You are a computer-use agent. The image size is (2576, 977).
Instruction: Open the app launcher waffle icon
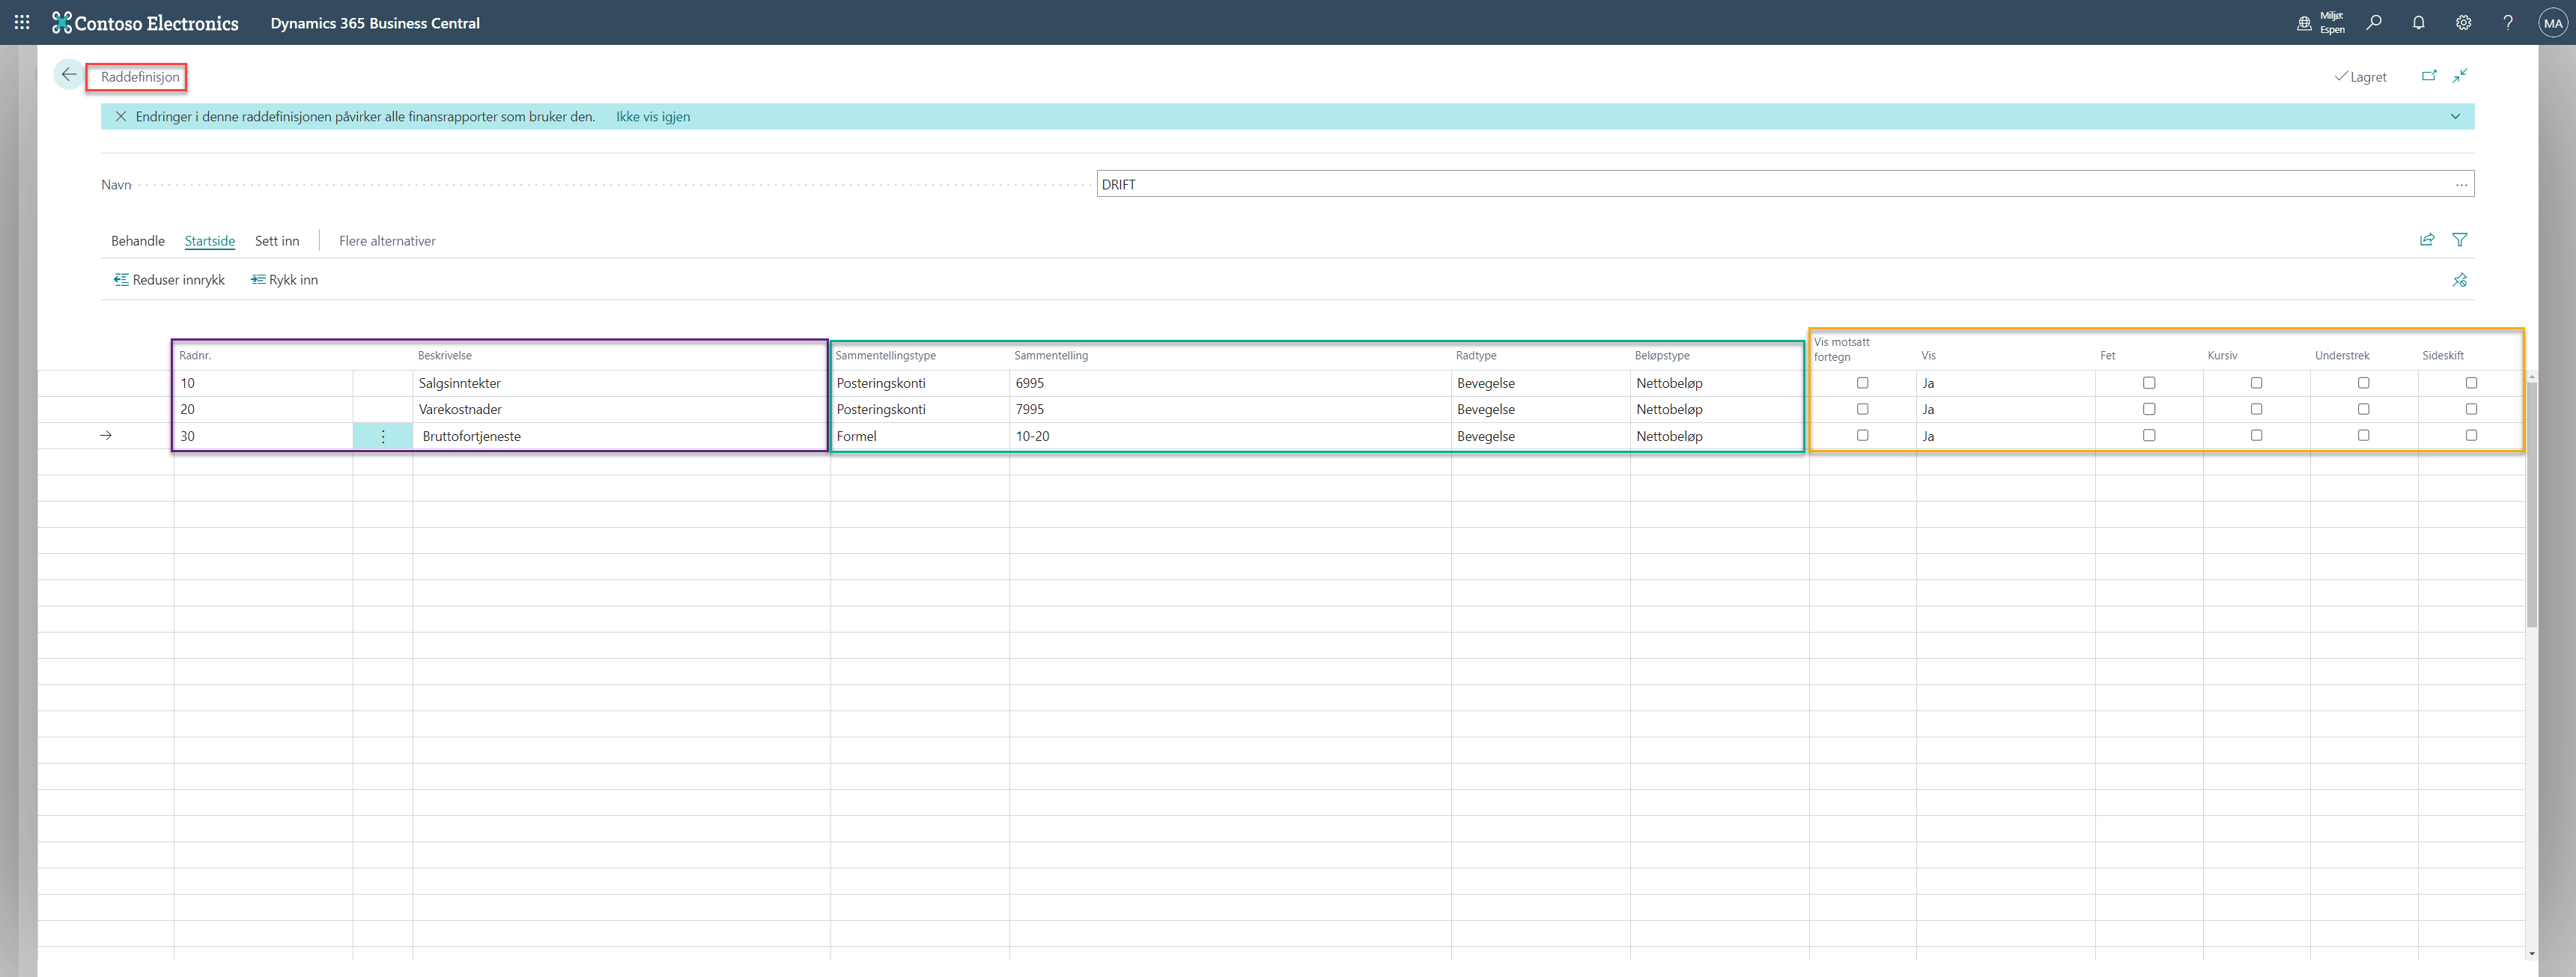22,22
